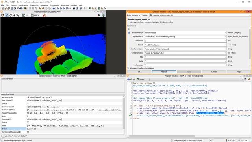Click the histogram icon right of Graphics toolbar

[x=99, y=15]
